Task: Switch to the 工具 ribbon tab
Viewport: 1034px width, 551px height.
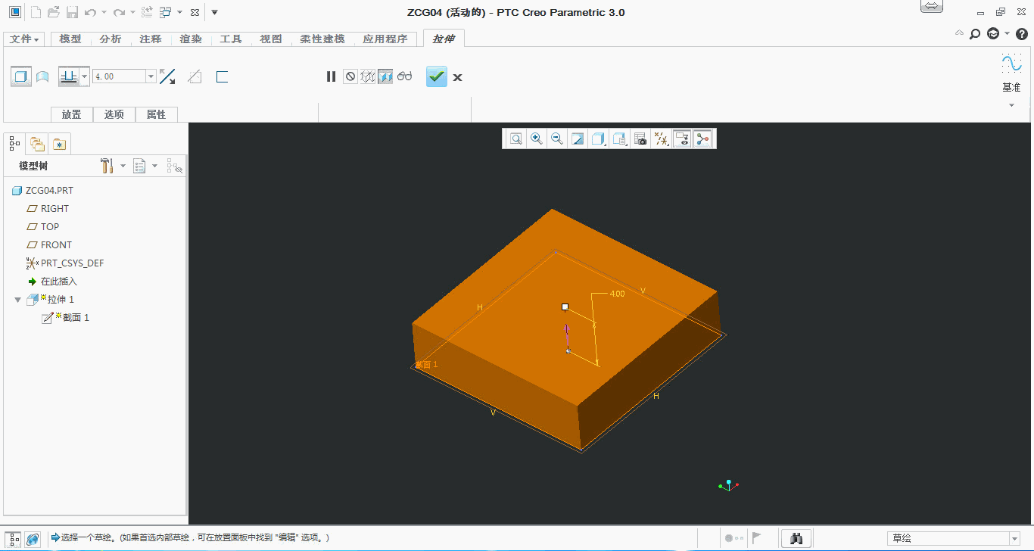Action: pyautogui.click(x=231, y=39)
